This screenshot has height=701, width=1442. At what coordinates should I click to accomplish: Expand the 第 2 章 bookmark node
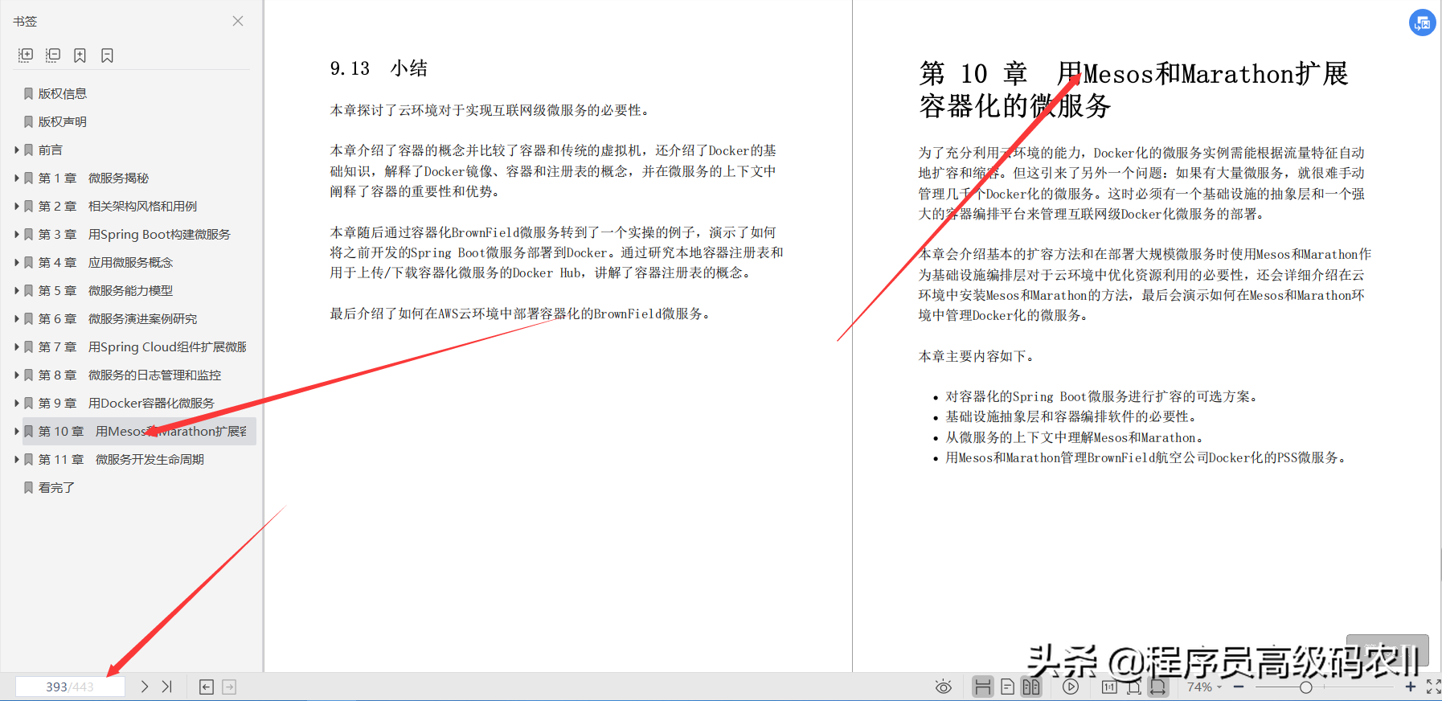[x=17, y=206]
